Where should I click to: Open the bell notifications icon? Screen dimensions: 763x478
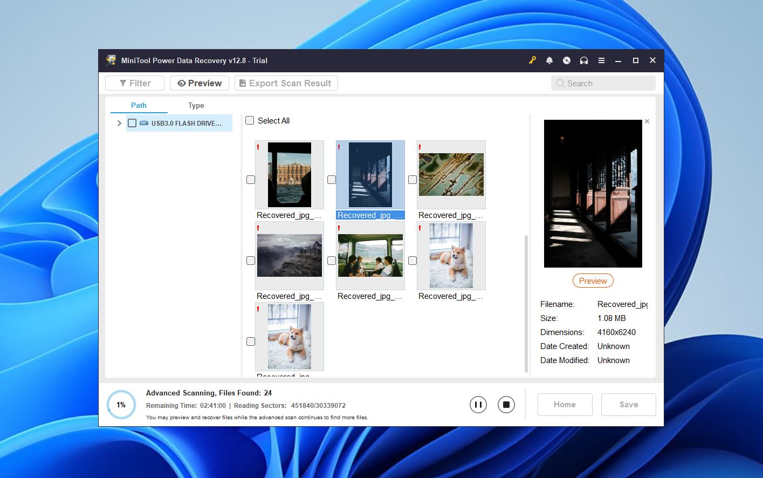[549, 60]
